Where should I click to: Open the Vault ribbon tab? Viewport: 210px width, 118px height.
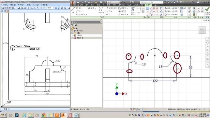(x=129, y=5)
